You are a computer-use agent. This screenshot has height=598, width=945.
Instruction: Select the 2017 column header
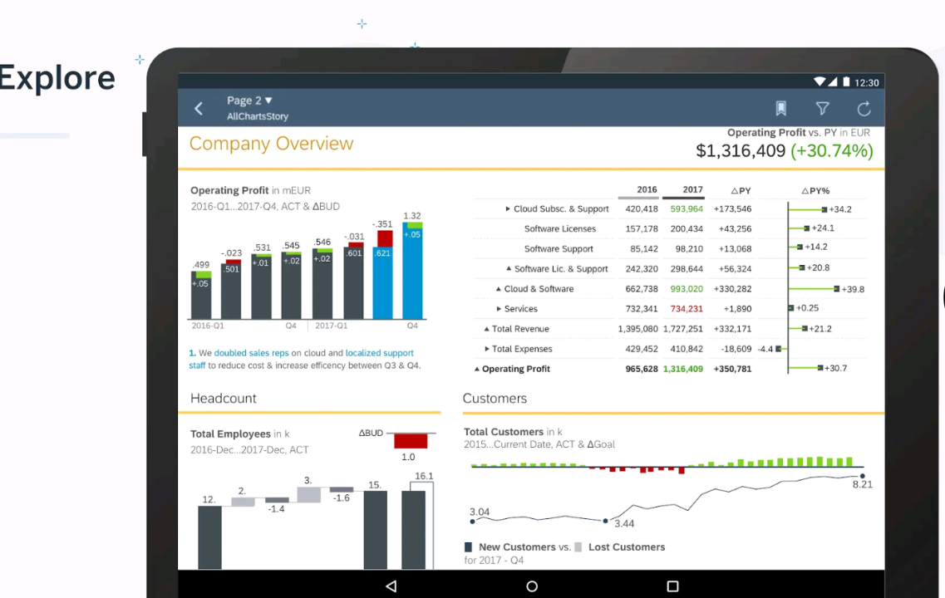click(692, 189)
